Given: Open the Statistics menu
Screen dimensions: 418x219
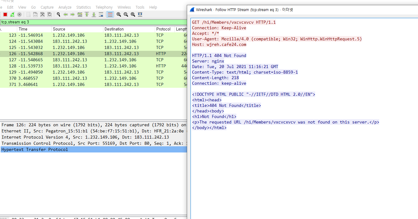Looking at the screenshot, I should [83, 7].
